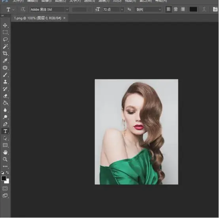Select the Move tool

point(5,26)
